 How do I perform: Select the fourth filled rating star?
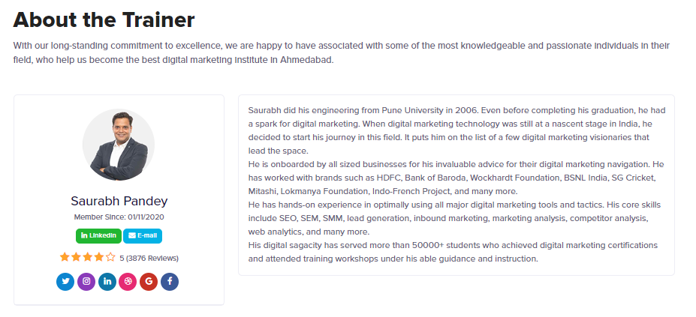98,257
